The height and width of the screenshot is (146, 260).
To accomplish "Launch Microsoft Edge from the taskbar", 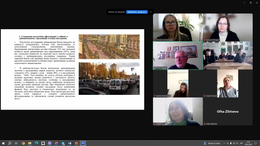I will tap(36, 143).
